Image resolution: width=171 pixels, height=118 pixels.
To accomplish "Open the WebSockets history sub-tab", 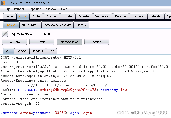I will [57, 25].
